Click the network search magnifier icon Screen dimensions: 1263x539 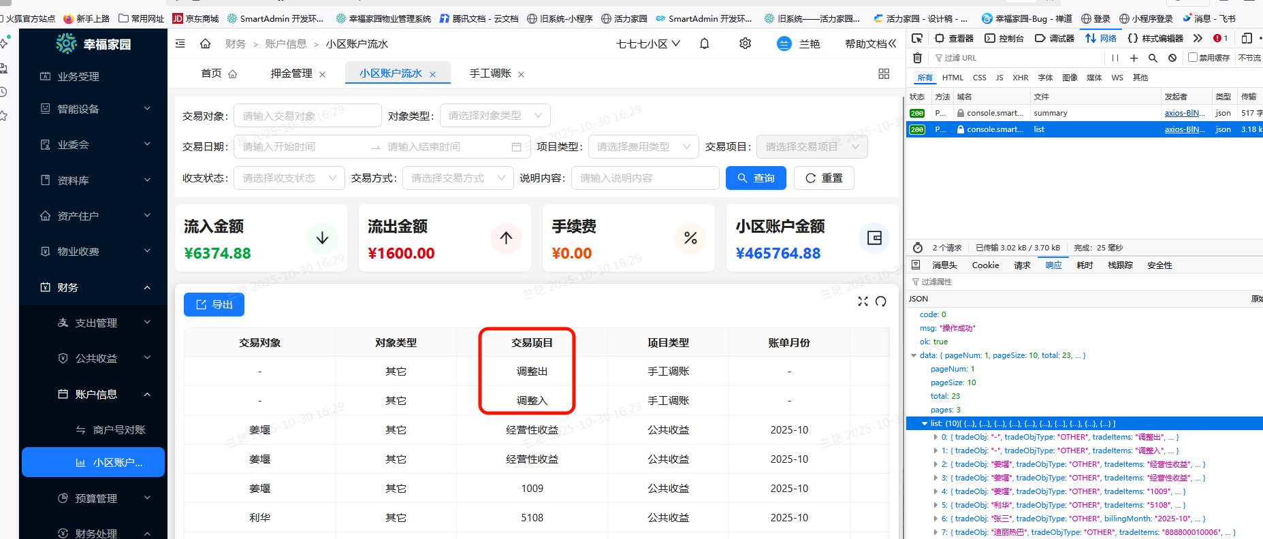(1153, 58)
